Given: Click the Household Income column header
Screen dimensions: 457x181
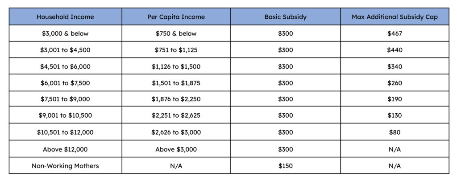Looking at the screenshot, I should (65, 17).
